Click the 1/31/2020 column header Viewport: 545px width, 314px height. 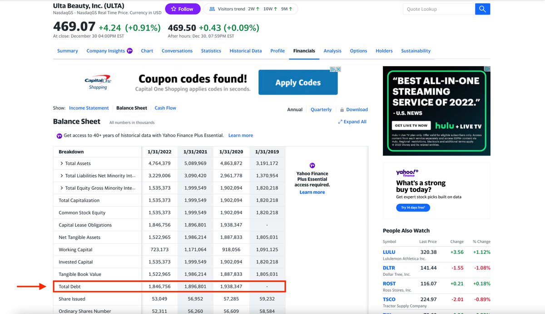point(231,152)
